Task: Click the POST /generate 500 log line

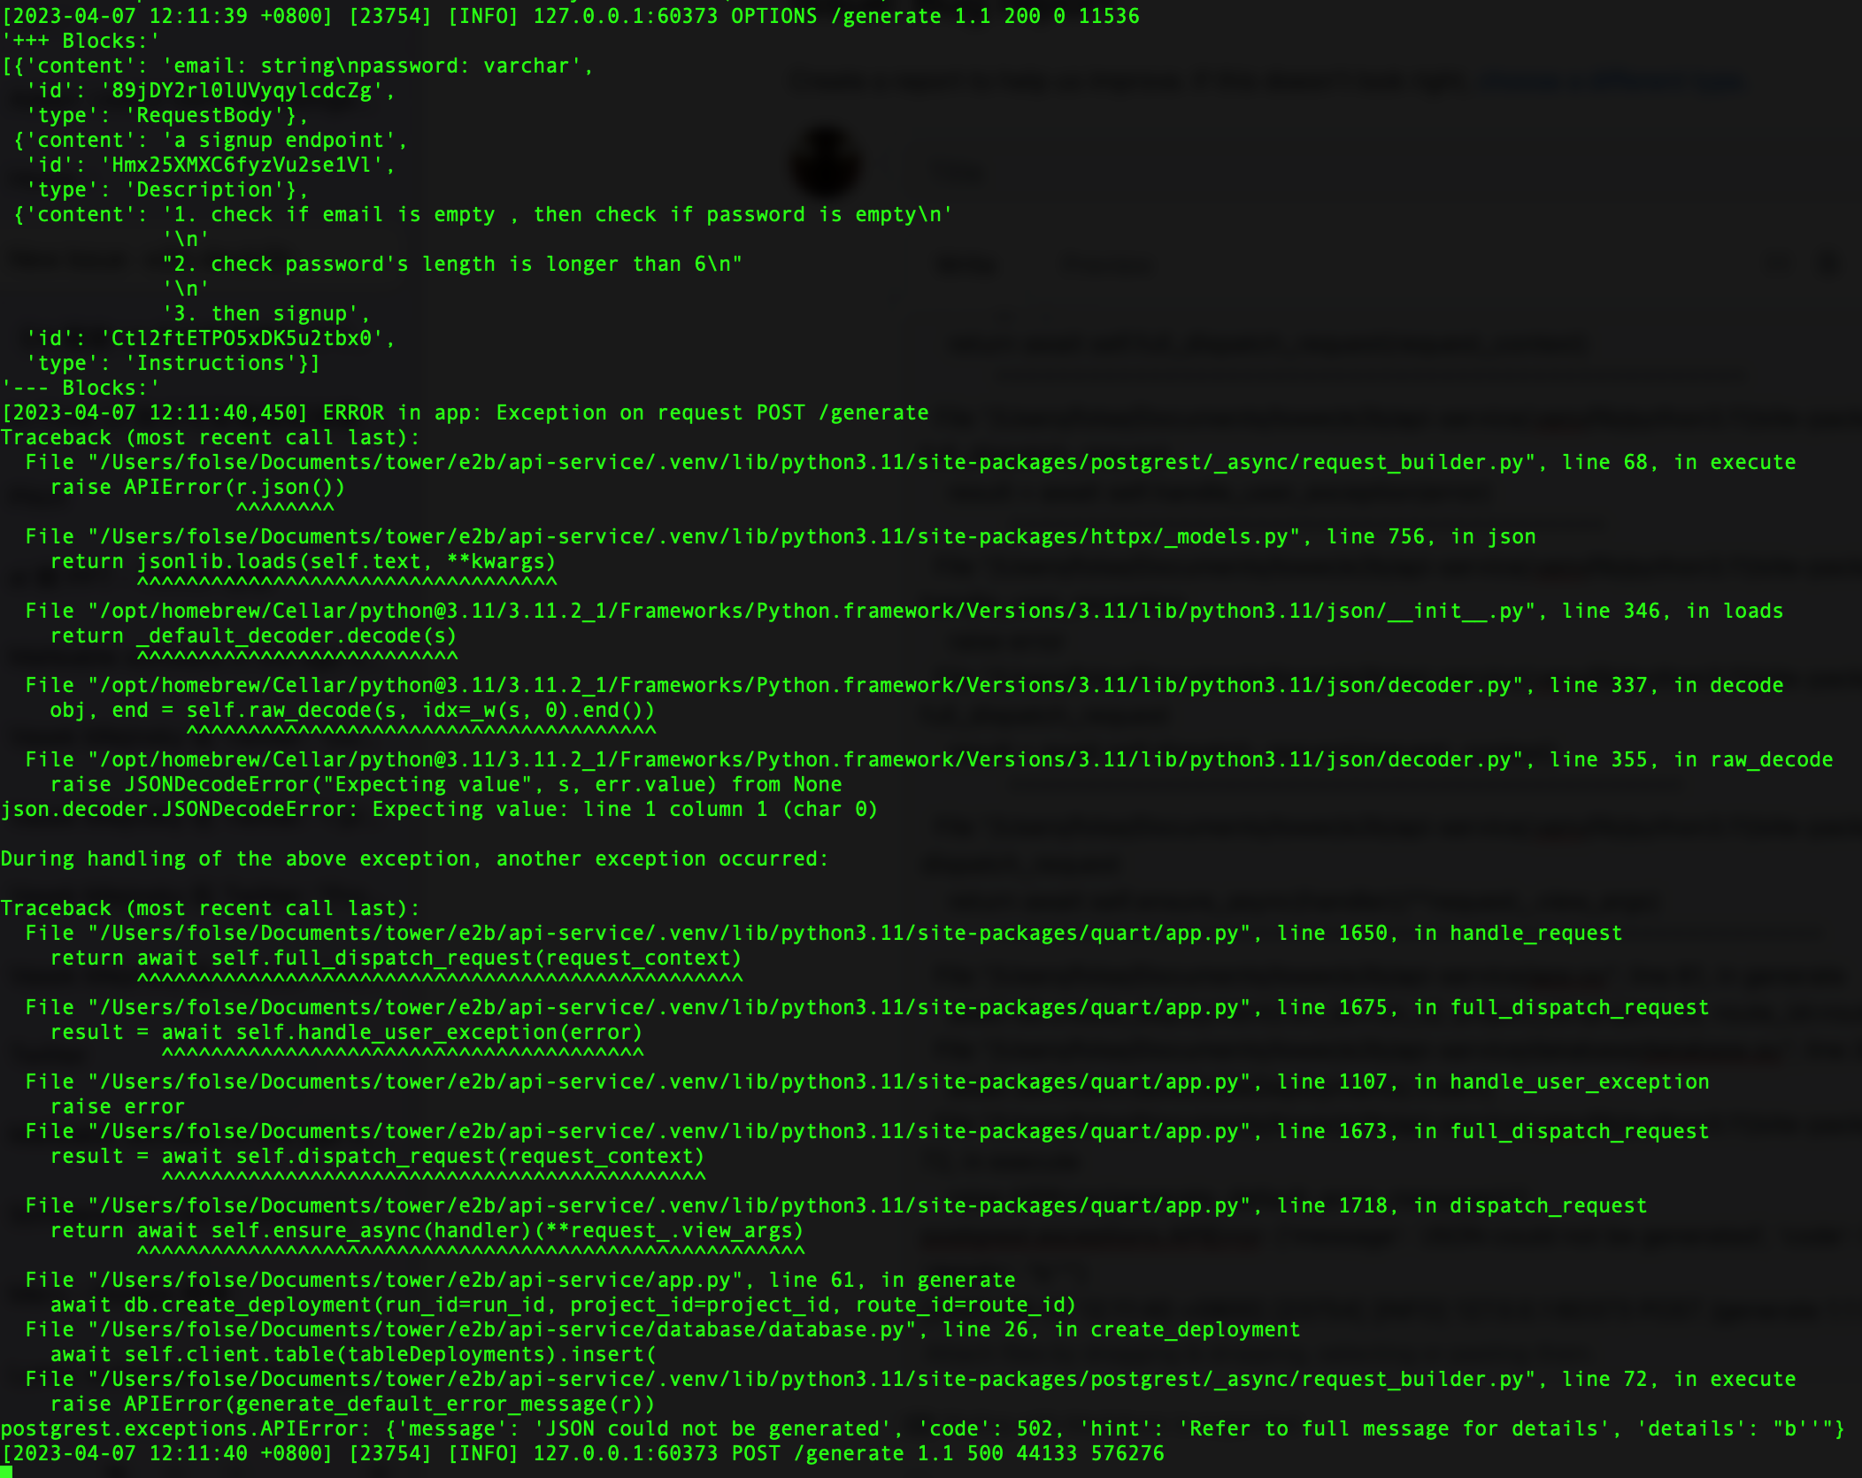Action: point(582,1453)
